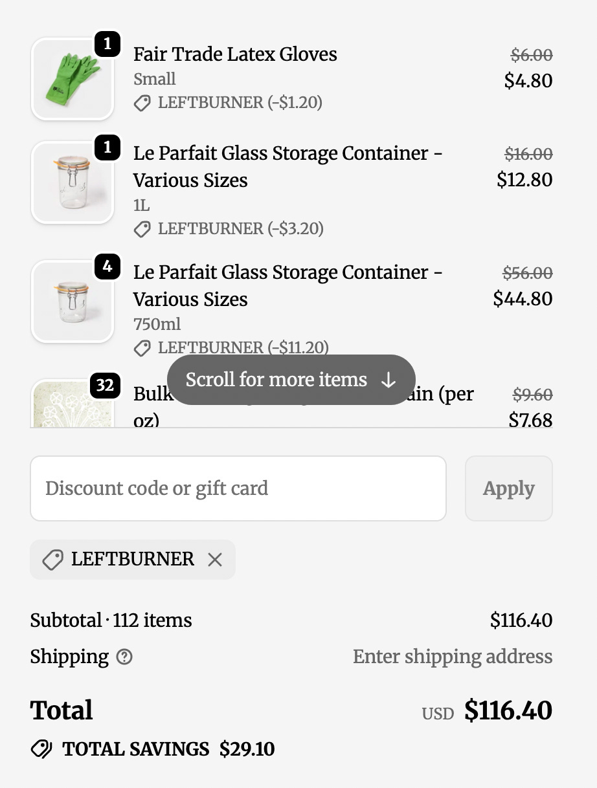This screenshot has width=597, height=788.
Task: Click the Enter shipping address text
Action: pos(453,657)
